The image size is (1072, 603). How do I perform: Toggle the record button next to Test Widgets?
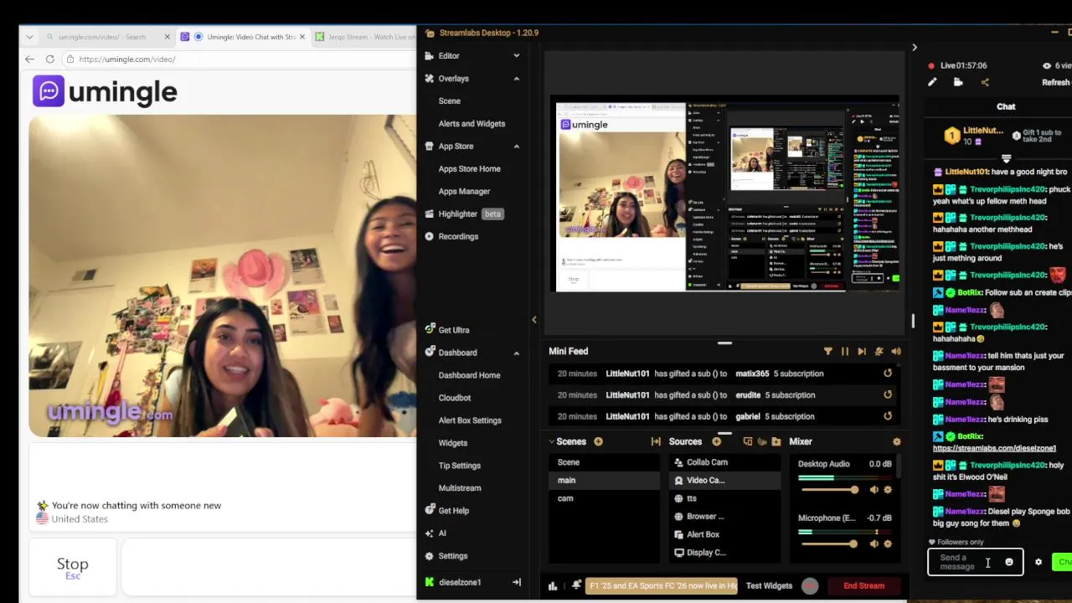pos(809,586)
